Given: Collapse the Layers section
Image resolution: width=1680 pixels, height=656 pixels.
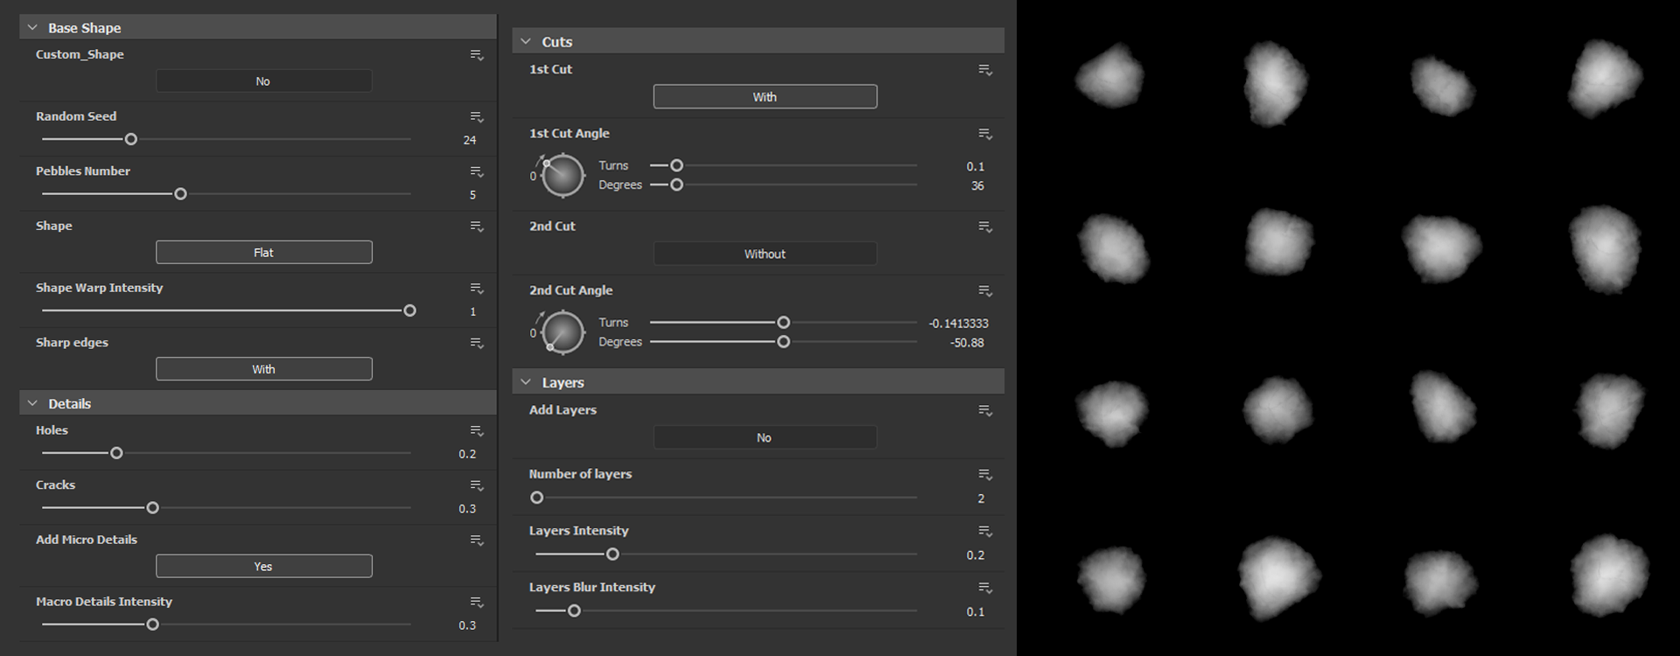Looking at the screenshot, I should tap(526, 382).
